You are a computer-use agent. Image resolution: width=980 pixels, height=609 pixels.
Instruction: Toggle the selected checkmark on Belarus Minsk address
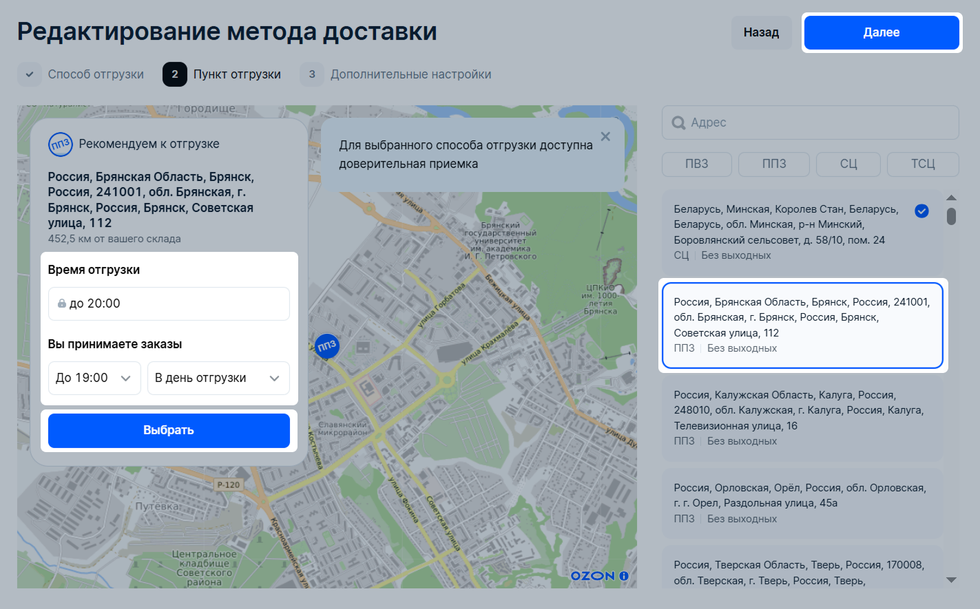(x=921, y=211)
